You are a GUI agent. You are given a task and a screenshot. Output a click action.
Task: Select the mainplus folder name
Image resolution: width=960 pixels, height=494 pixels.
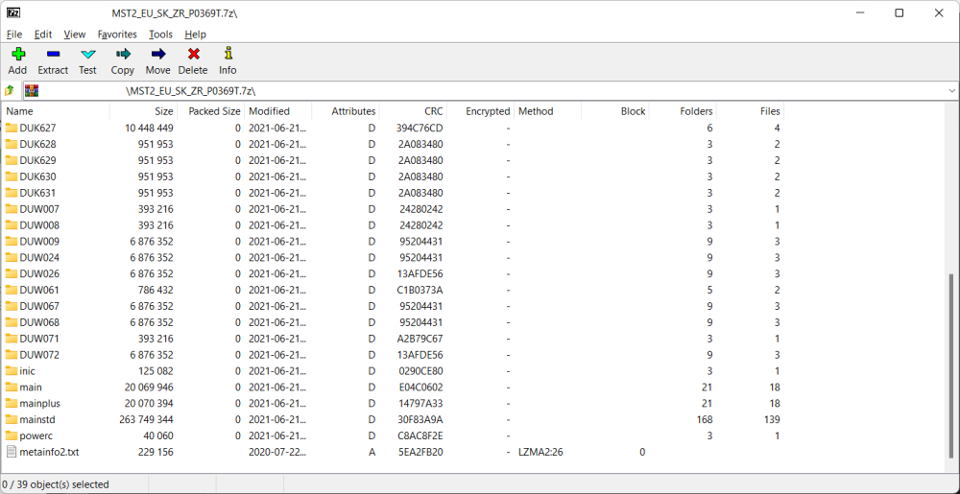coord(39,404)
